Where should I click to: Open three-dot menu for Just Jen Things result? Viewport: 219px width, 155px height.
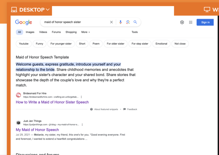(x=82, y=124)
